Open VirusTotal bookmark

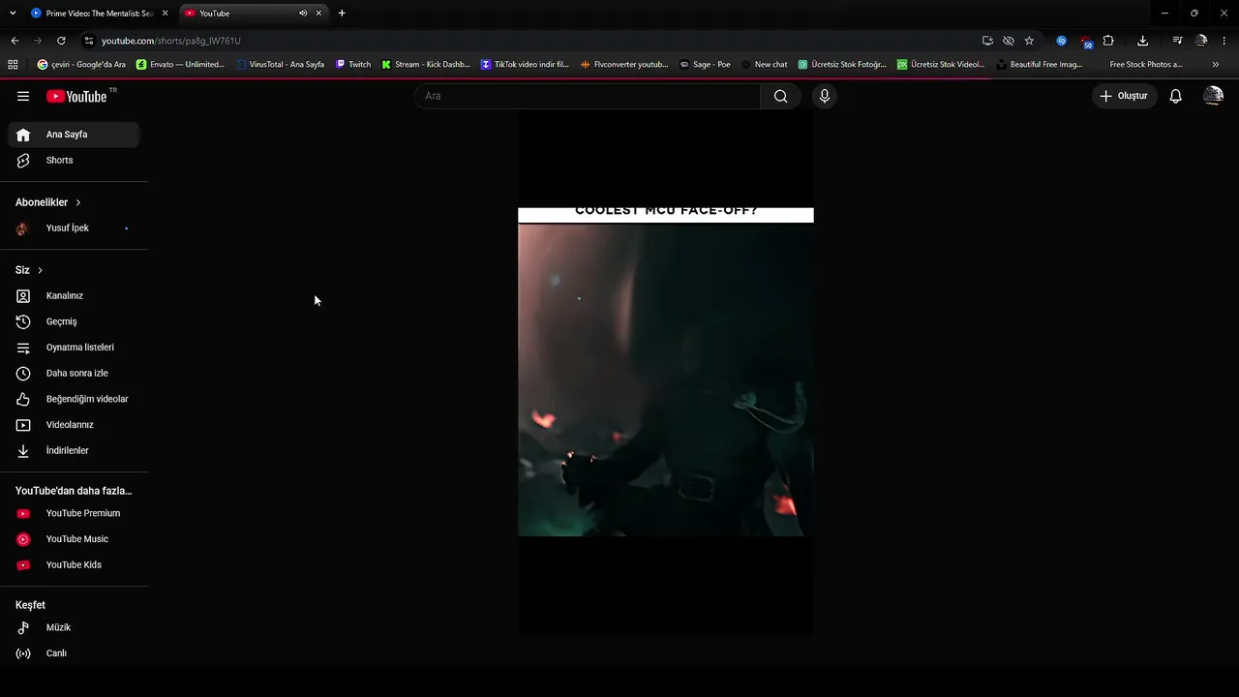click(281, 65)
